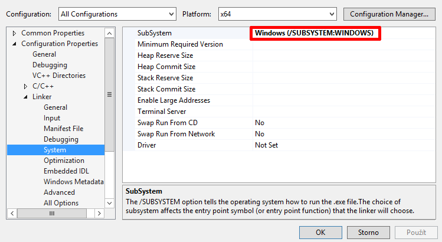Select the Heap Reserve Size property
The image size is (442, 242).
click(x=165, y=55)
